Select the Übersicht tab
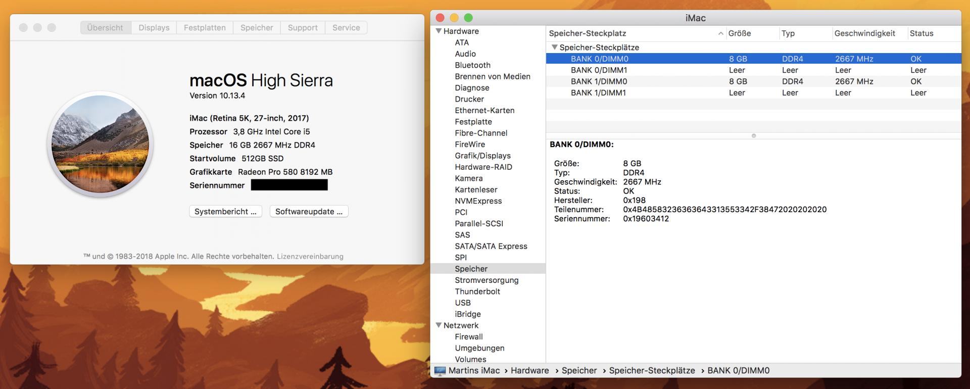Screen dimensions: 970x389 click(105, 28)
